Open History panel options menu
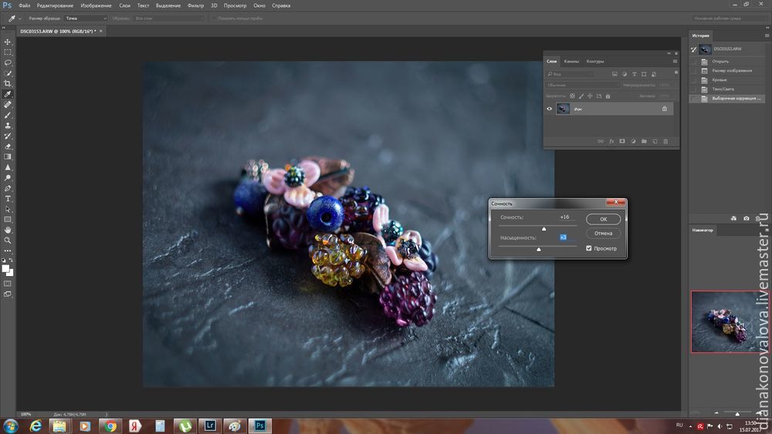Screen dimensions: 772x434 pos(767,35)
